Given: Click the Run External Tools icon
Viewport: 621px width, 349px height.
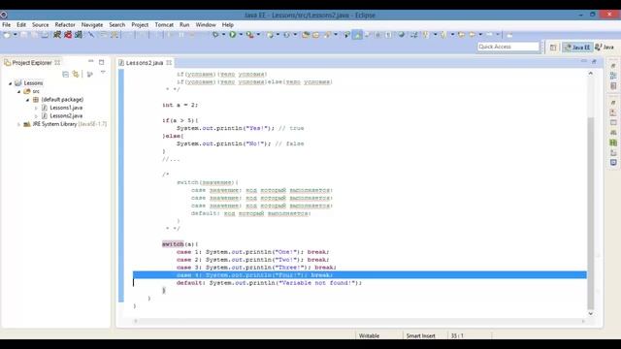Looking at the screenshot, I should tap(249, 35).
